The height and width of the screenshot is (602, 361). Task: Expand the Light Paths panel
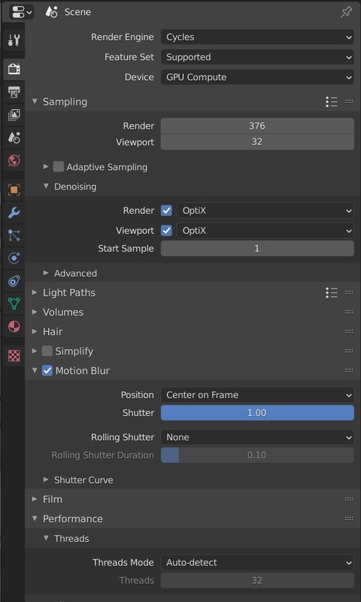click(69, 293)
